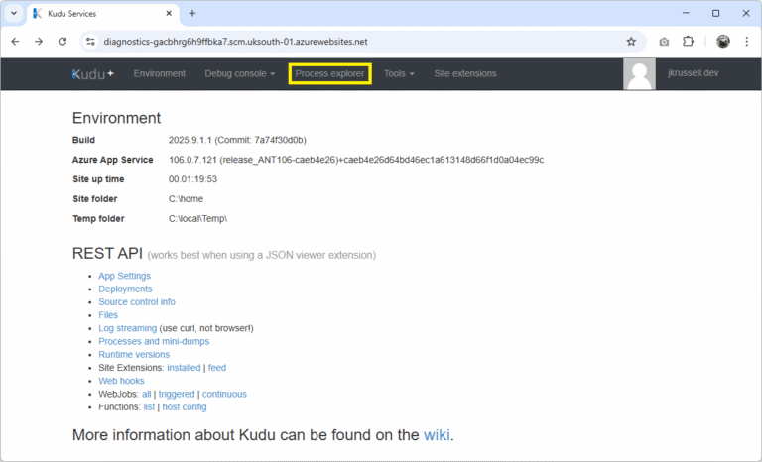Bookmark this page with the star
762x462 pixels.
pos(631,42)
